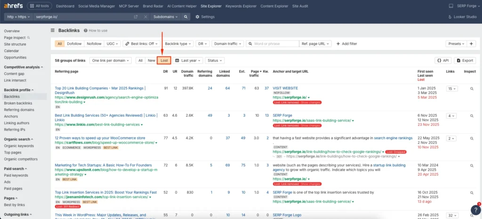Open Broken backlinks in sidebar
482x219 pixels.
(18, 103)
